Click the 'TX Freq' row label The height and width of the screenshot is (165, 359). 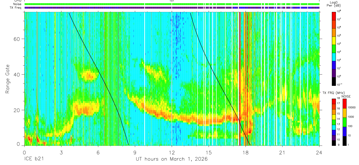click(x=16, y=8)
